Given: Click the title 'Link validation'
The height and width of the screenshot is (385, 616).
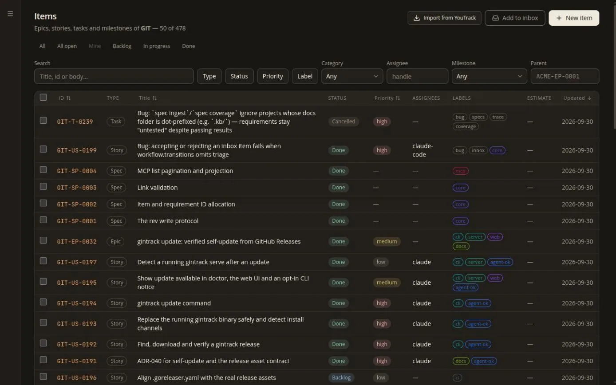Looking at the screenshot, I should [x=158, y=188].
